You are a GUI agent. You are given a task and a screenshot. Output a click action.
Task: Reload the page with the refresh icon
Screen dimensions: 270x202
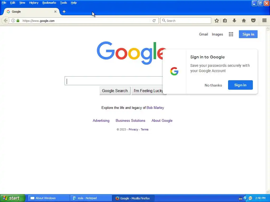pos(154,21)
